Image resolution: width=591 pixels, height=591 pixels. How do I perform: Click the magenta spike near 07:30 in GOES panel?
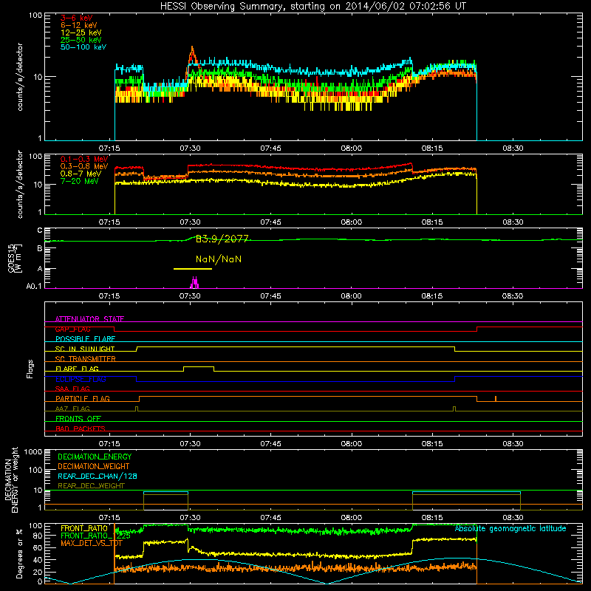coord(194,283)
